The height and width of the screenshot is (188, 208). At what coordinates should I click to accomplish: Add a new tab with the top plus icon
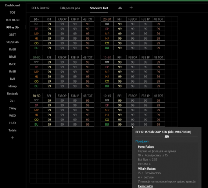coord(131,7)
